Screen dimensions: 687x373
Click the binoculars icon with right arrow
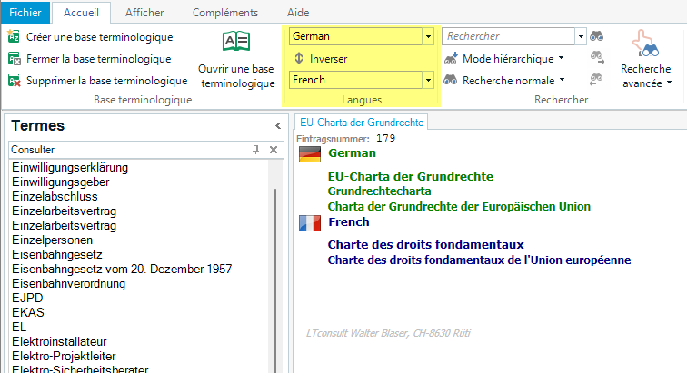597,58
